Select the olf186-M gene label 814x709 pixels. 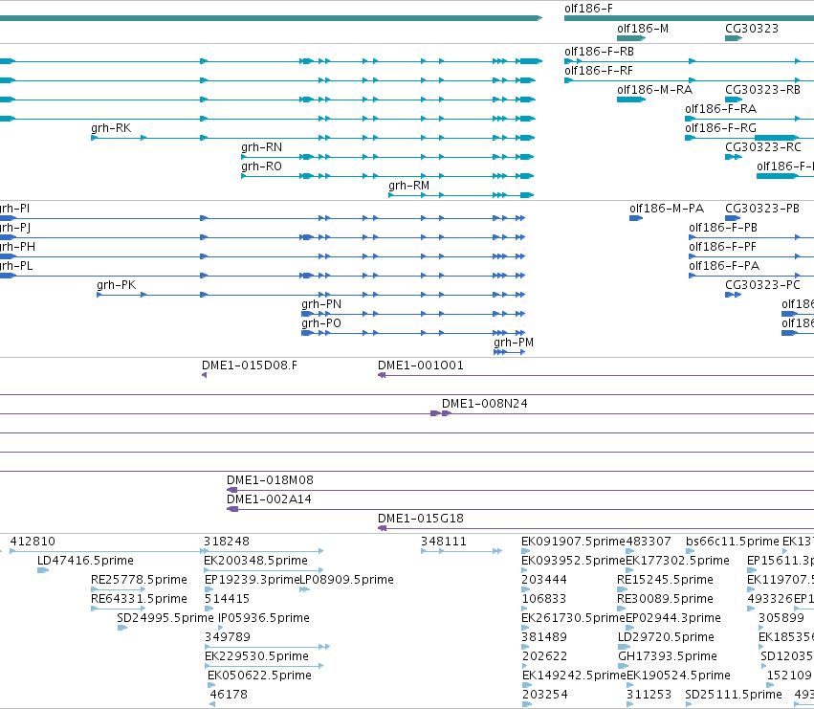pos(643,29)
